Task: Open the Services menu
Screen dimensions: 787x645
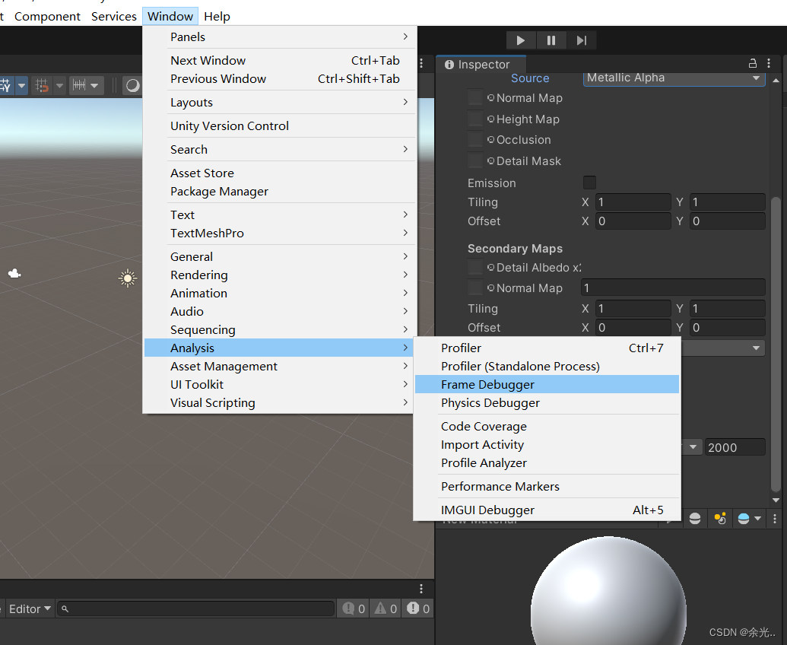Action: (114, 17)
